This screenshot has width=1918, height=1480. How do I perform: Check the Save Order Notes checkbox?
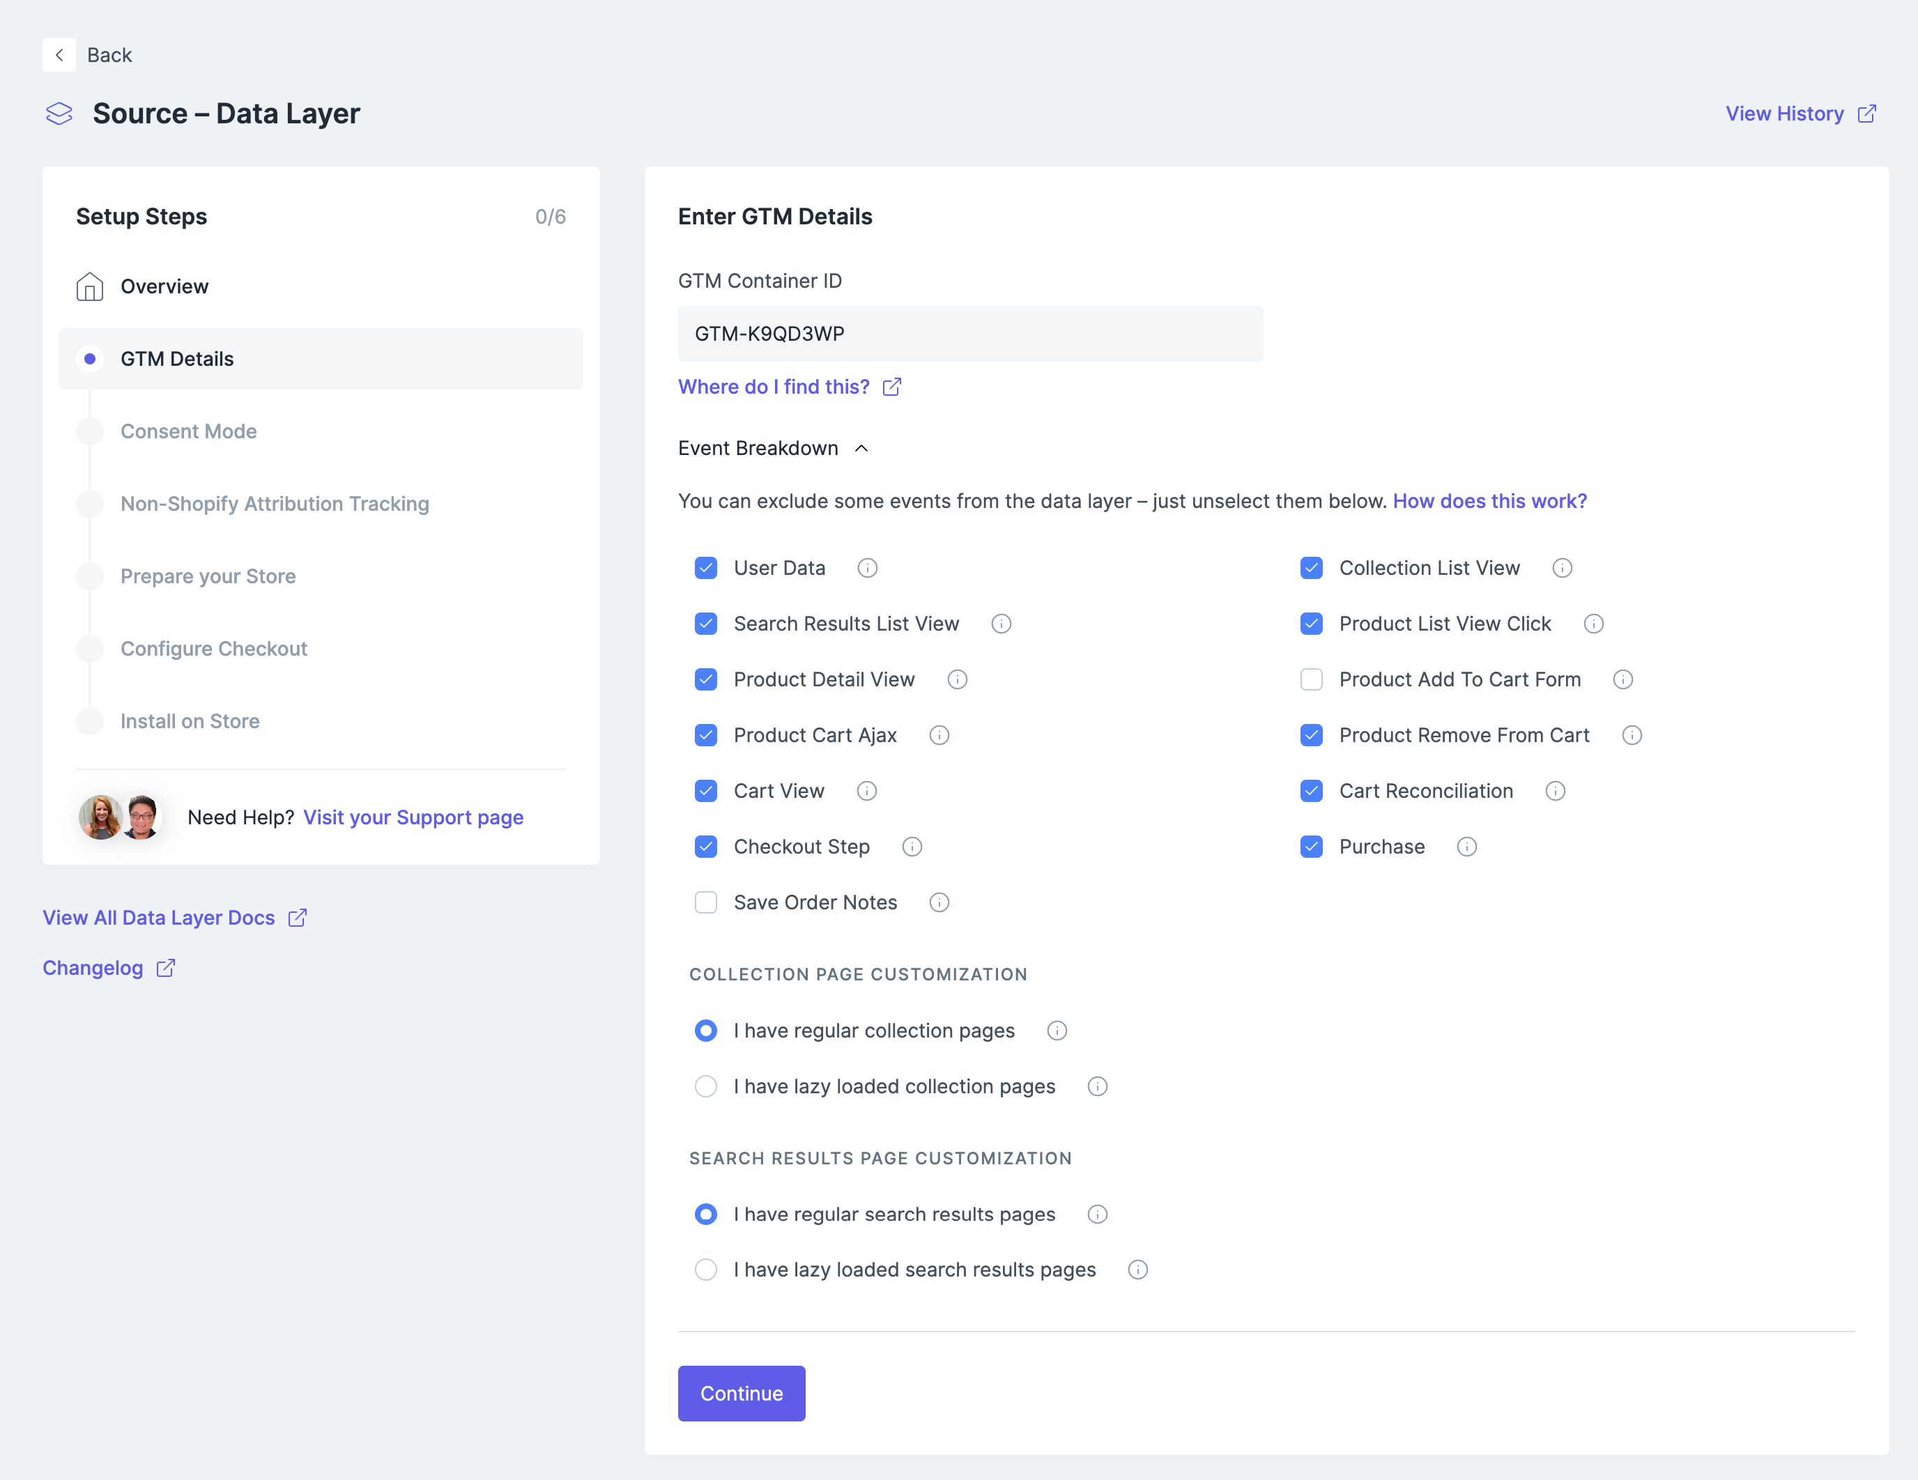coord(706,902)
